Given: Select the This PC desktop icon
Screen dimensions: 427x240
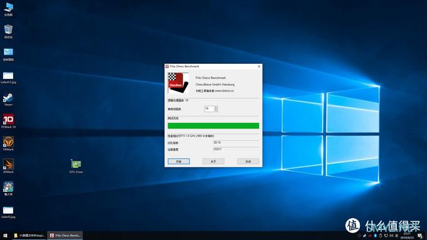Looking at the screenshot, I should click(8, 9).
